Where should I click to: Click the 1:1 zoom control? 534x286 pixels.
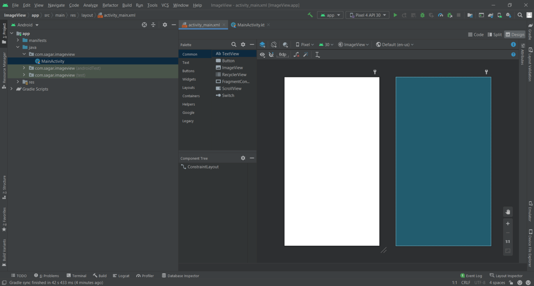pyautogui.click(x=508, y=241)
